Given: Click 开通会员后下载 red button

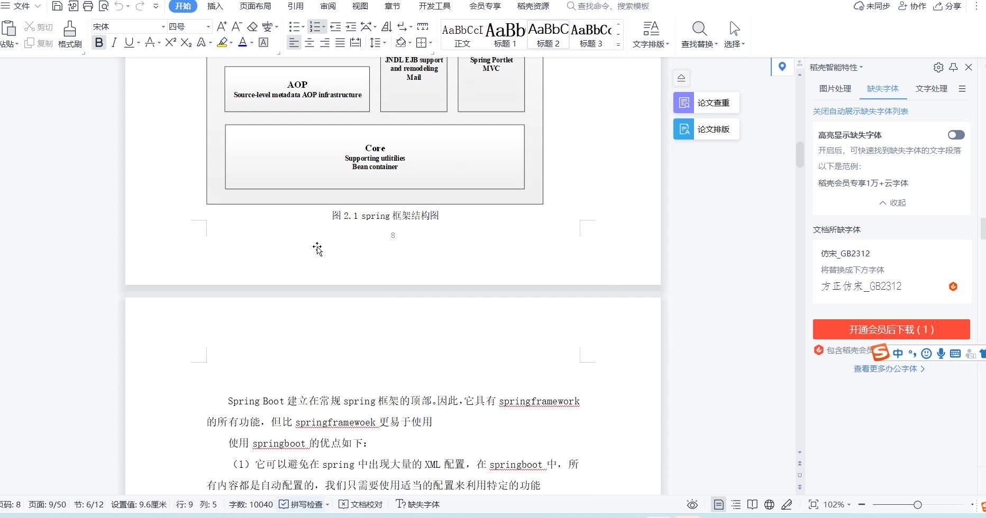Looking at the screenshot, I should pos(891,329).
